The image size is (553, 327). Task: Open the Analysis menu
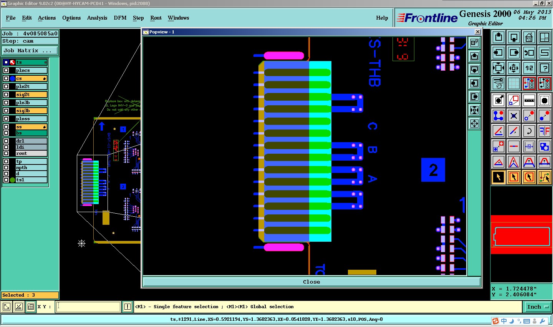(x=97, y=18)
